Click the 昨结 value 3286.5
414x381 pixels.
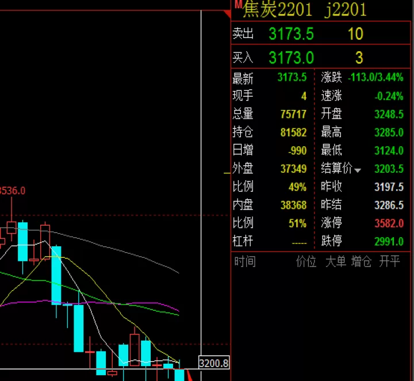(389, 205)
